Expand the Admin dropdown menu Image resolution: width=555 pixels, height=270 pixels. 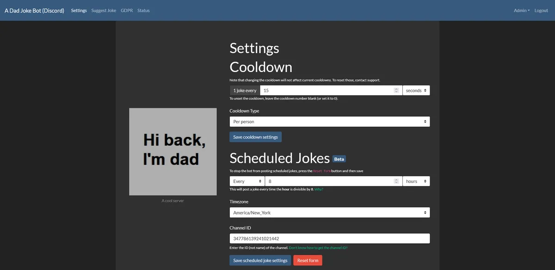pos(521,11)
